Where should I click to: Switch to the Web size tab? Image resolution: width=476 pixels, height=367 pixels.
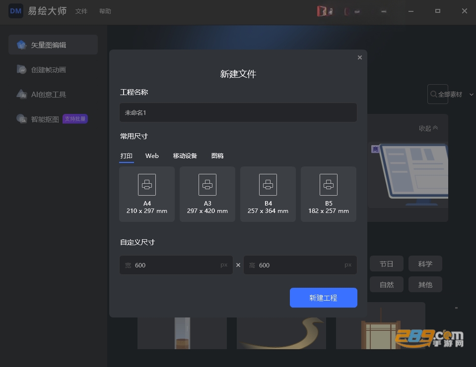(152, 156)
